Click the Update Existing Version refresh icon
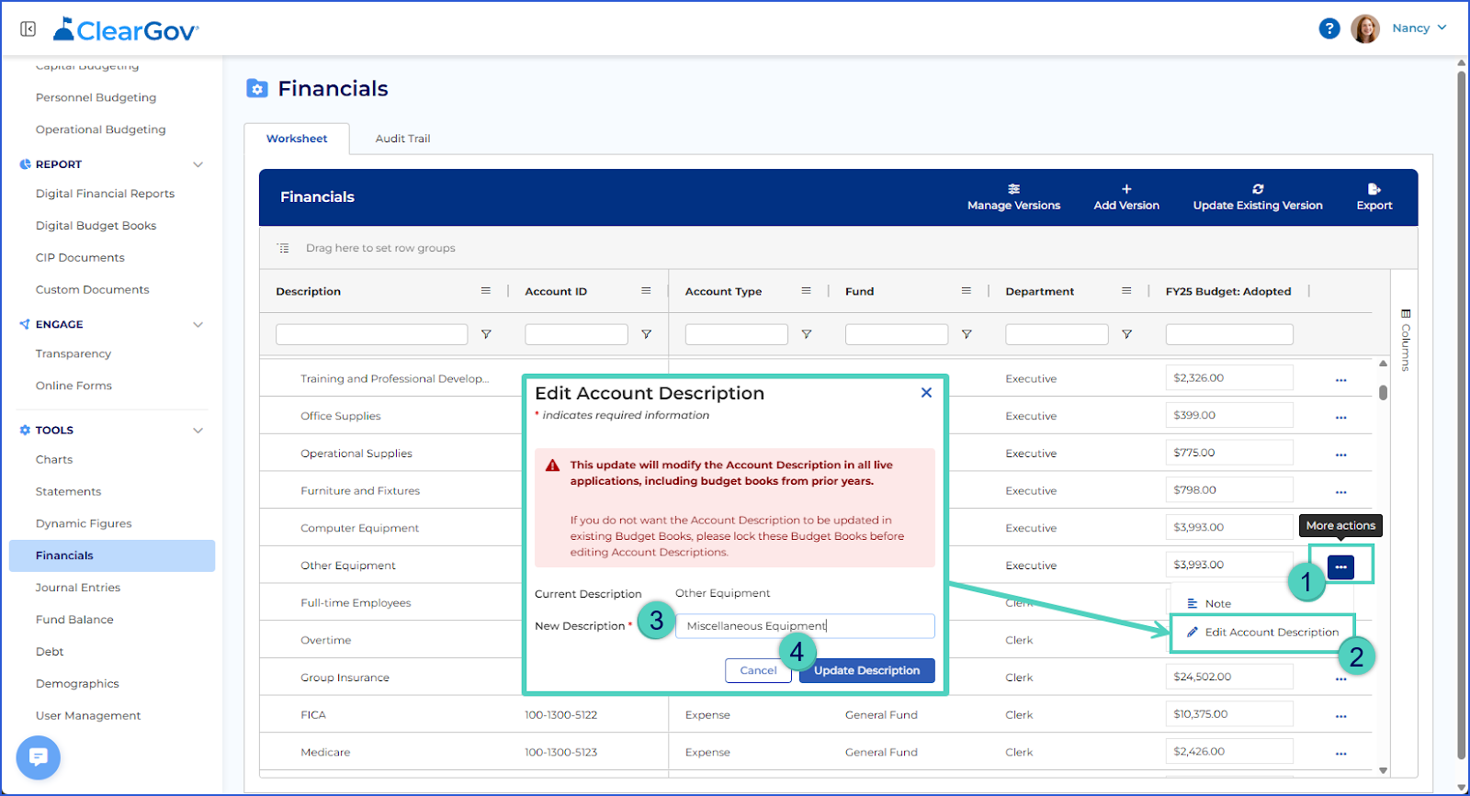 1258,189
